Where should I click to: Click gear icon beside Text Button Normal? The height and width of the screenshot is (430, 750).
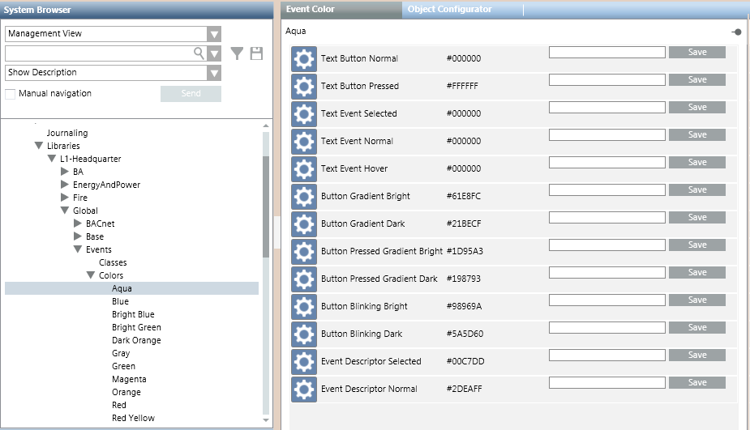point(303,59)
